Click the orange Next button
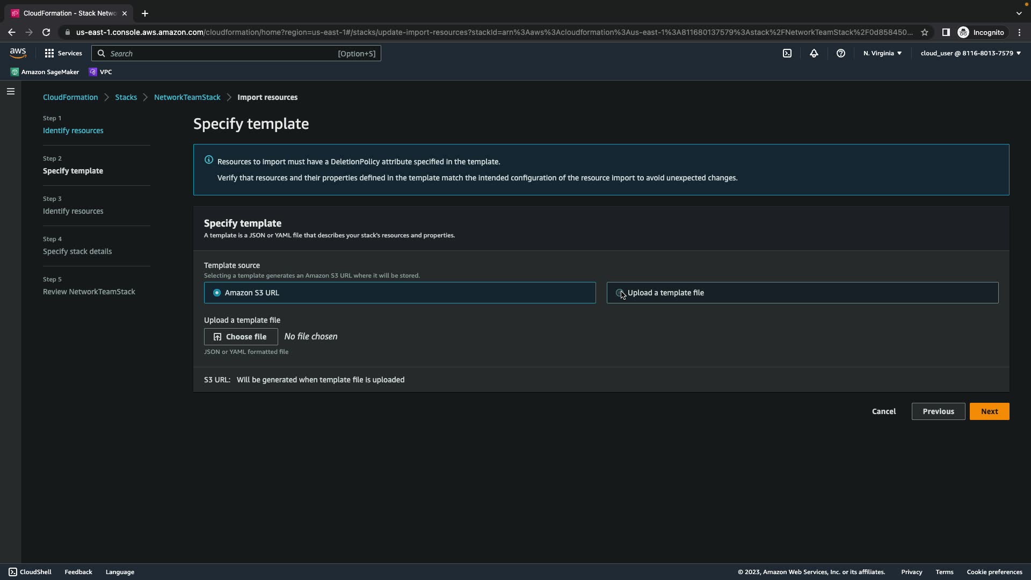 pos(989,411)
